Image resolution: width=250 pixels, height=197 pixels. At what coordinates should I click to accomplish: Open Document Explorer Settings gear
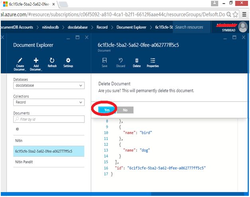[x=68, y=60]
